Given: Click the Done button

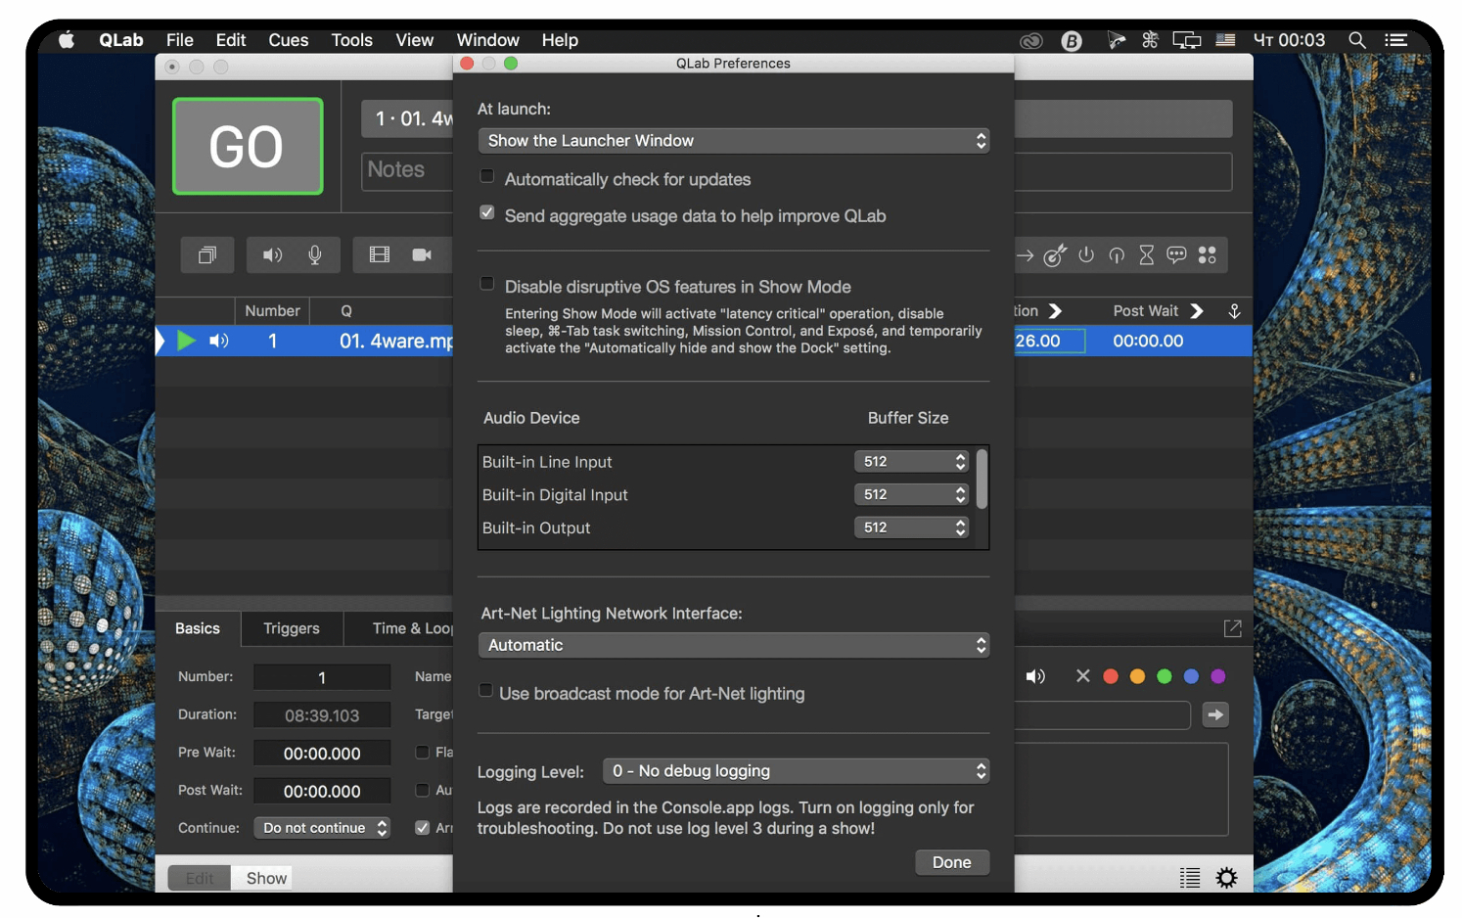Looking at the screenshot, I should point(951,862).
